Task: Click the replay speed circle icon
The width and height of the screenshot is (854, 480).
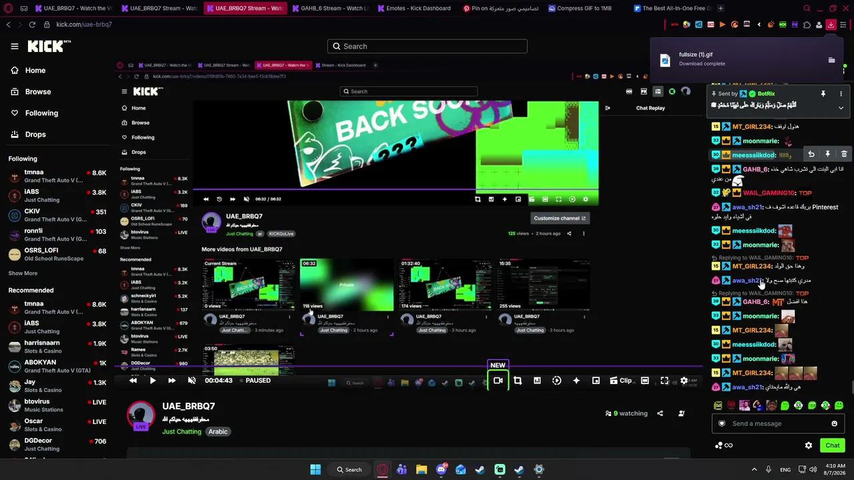Action: click(556, 381)
